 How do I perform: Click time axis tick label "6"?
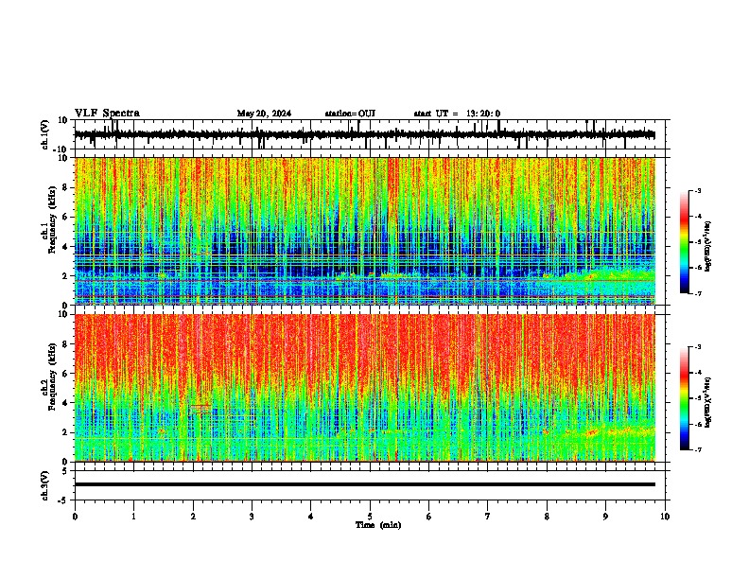coord(429,517)
